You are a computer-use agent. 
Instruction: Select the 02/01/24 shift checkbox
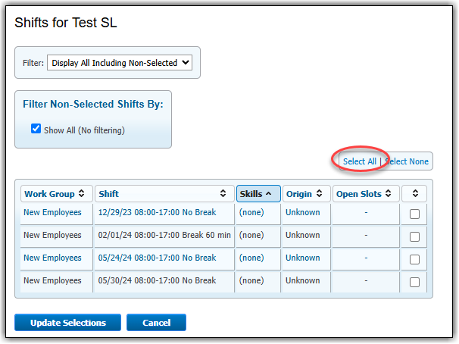pos(414,236)
